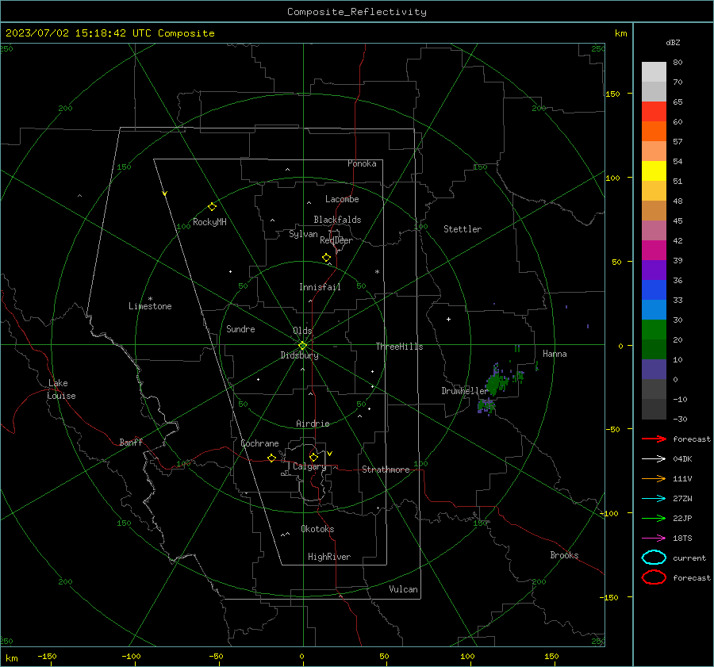Click the Composite_Reflectivity title
Image resolution: width=714 pixels, height=667 pixels.
click(356, 12)
